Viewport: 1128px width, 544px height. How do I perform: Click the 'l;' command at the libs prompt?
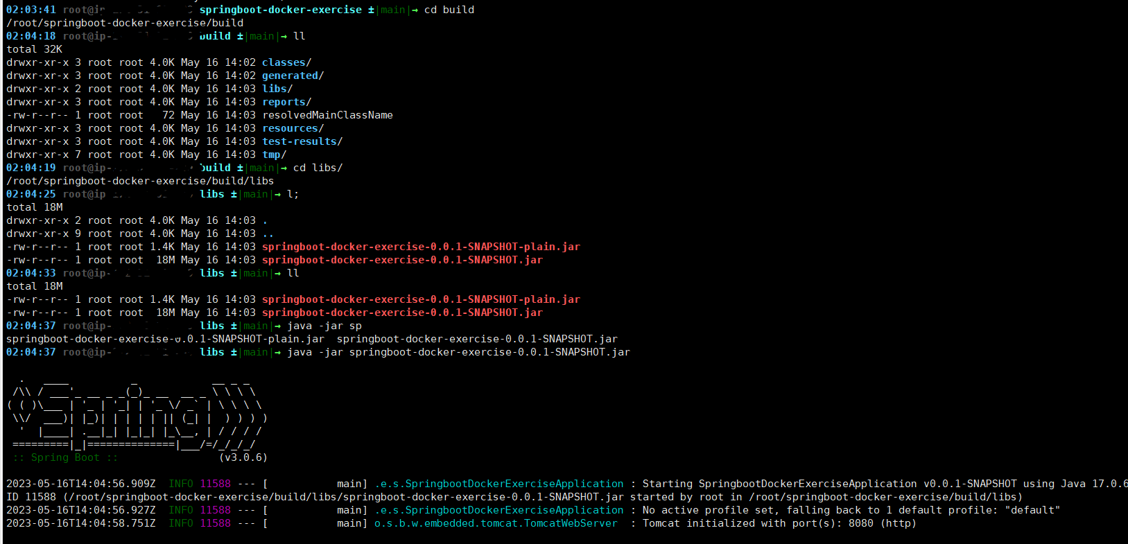tap(293, 194)
